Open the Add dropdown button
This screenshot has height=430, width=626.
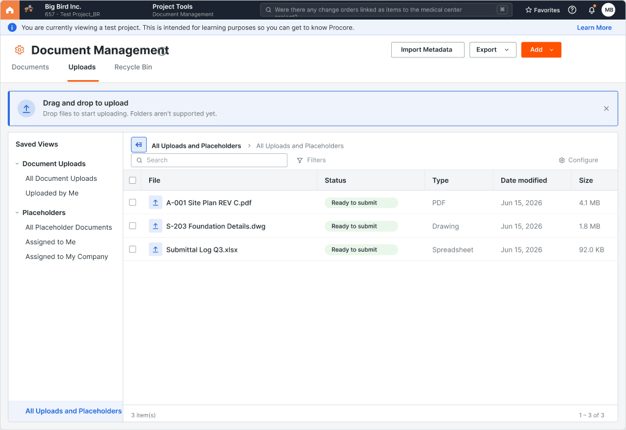[x=541, y=50]
